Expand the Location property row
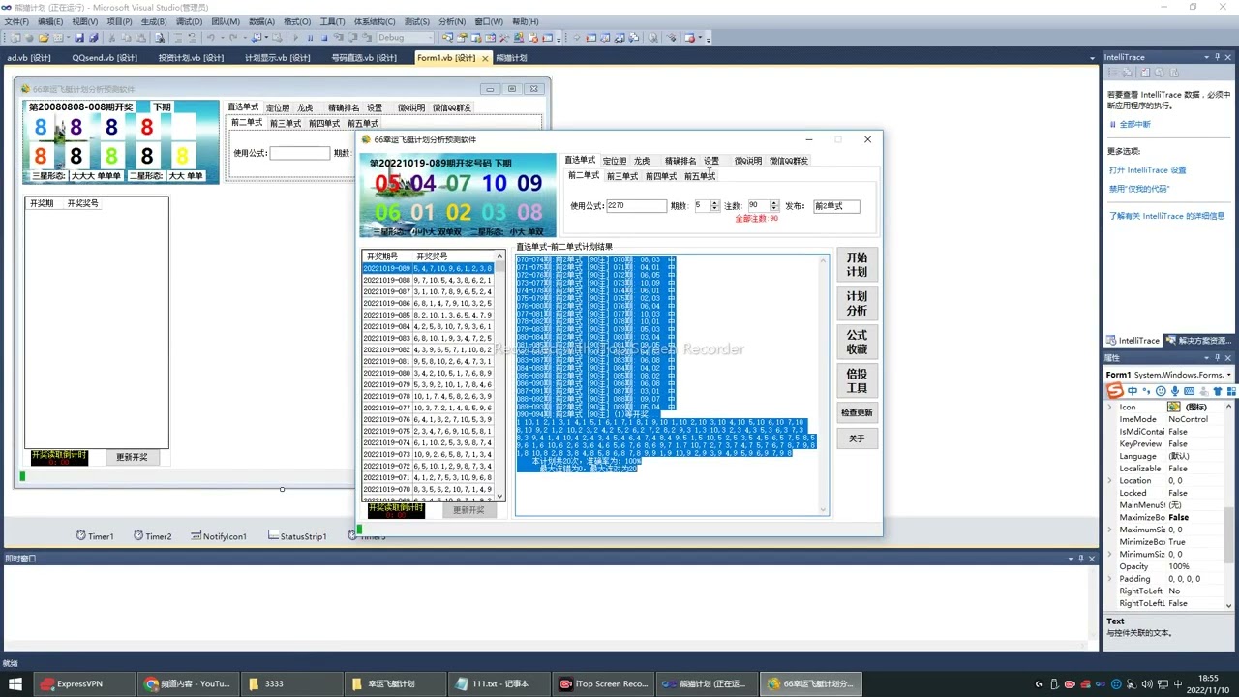Viewport: 1239px width, 697px height. coord(1110,481)
